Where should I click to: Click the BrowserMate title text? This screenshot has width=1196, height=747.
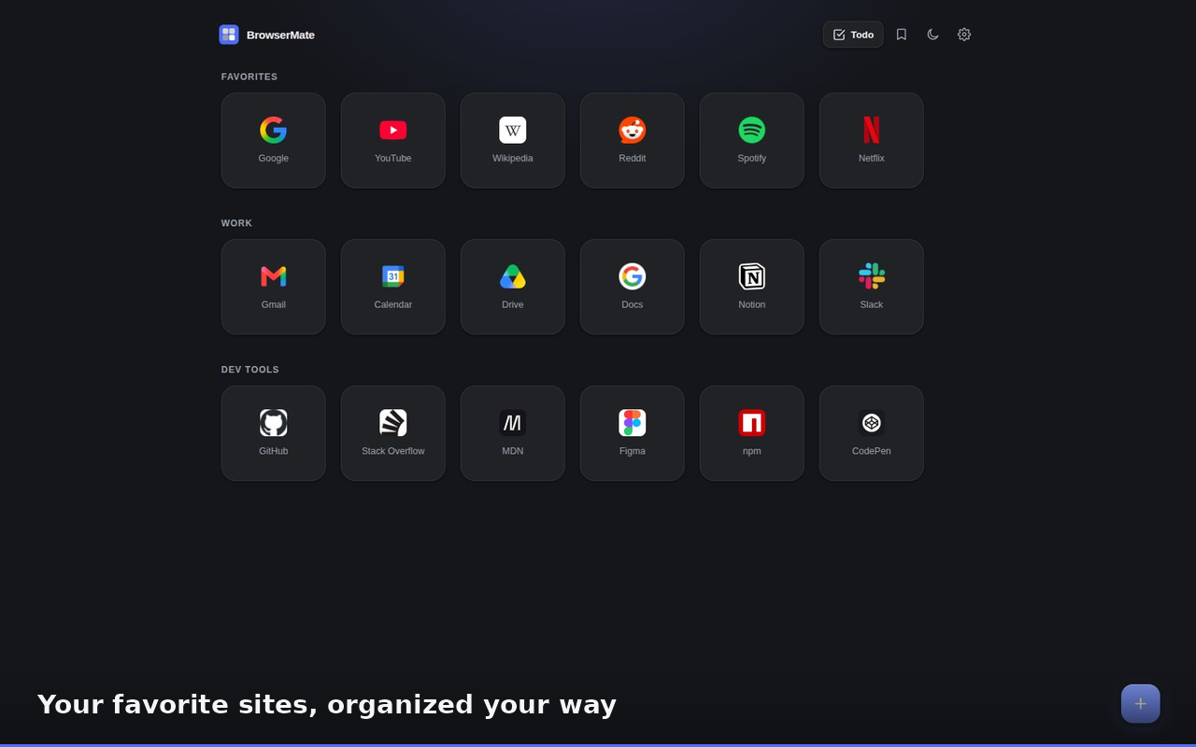pos(280,35)
